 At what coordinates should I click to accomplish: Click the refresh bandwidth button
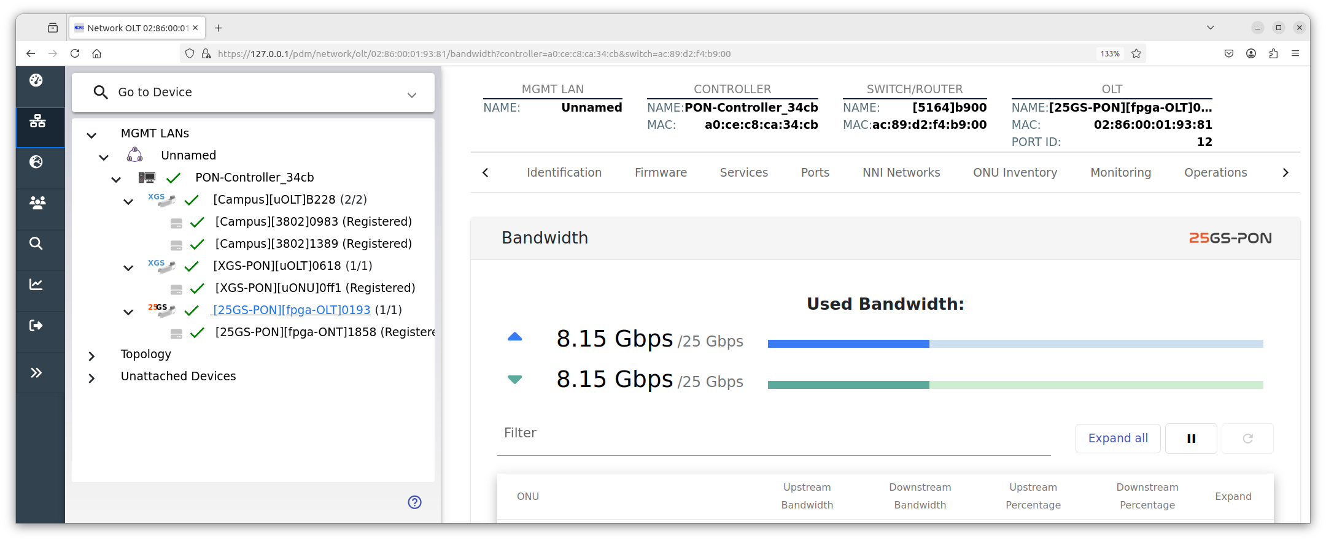[1247, 439]
